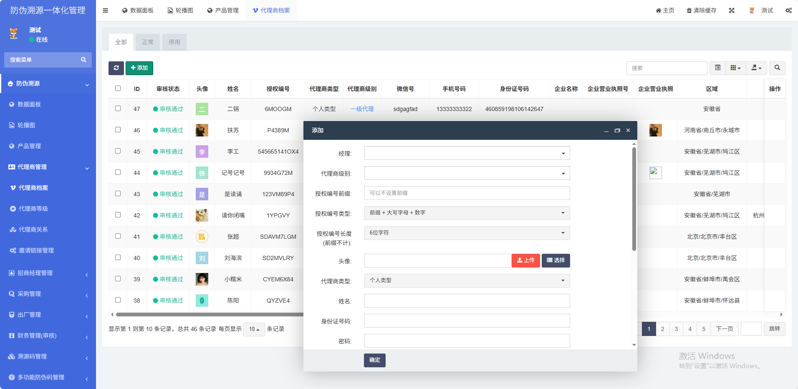798x389 pixels.
Task: Click the red upload avatar button
Action: [x=525, y=260]
